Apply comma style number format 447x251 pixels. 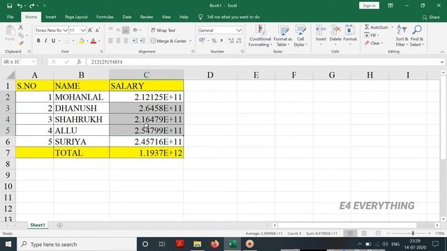[221, 41]
